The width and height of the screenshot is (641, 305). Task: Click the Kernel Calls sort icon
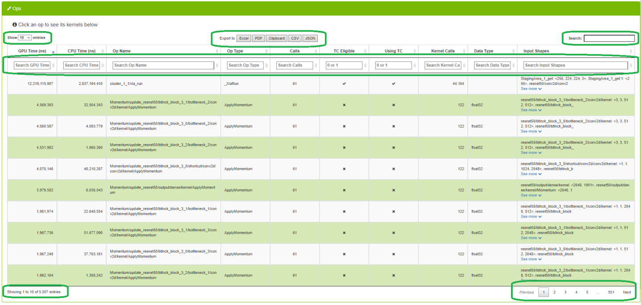[463, 51]
